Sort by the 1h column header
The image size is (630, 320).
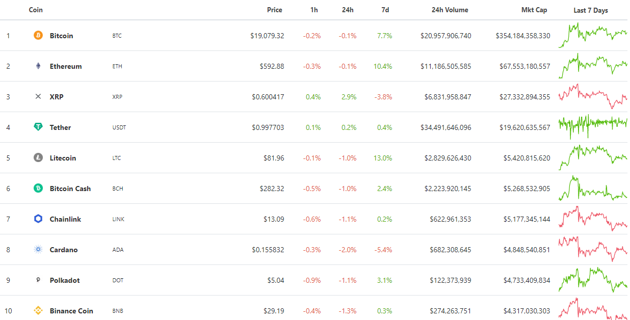click(314, 10)
